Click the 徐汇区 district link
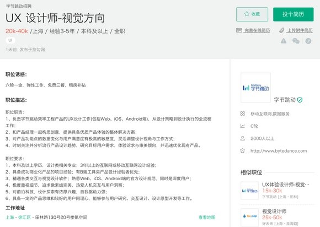 pyautogui.click(x=24, y=218)
